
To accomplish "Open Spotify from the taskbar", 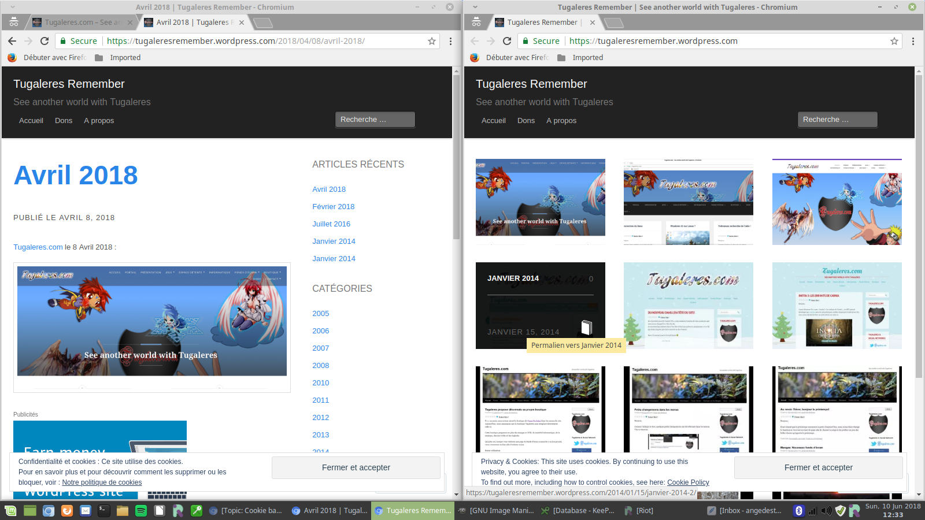I will pyautogui.click(x=140, y=511).
